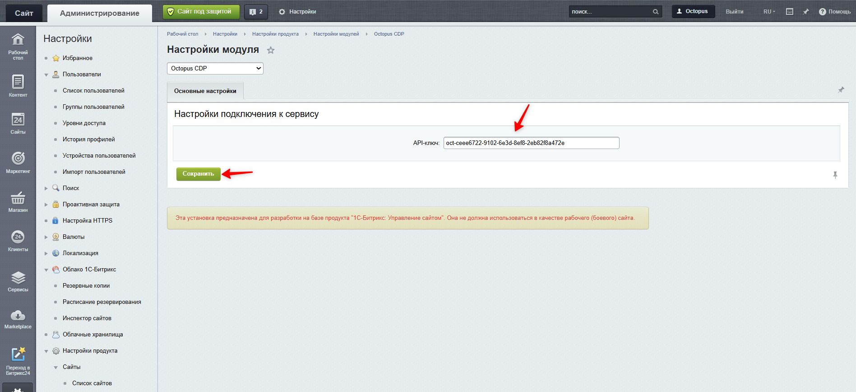Open the RU language dropdown
The height and width of the screenshot is (392, 856).
click(x=769, y=12)
